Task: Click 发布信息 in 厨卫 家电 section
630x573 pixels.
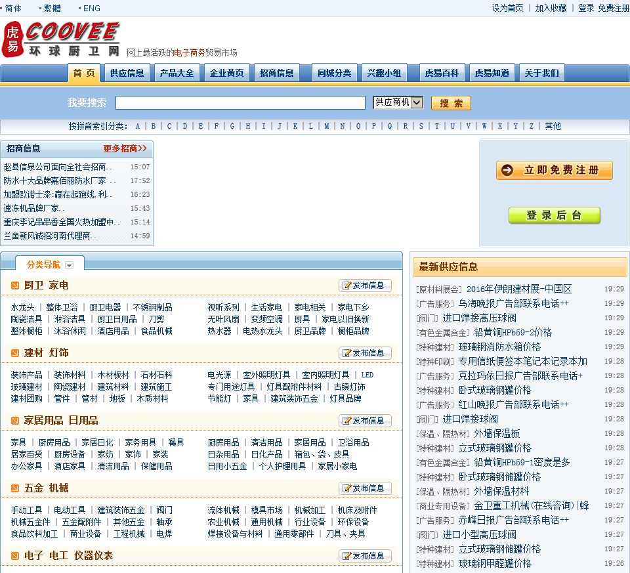Action: (x=365, y=286)
